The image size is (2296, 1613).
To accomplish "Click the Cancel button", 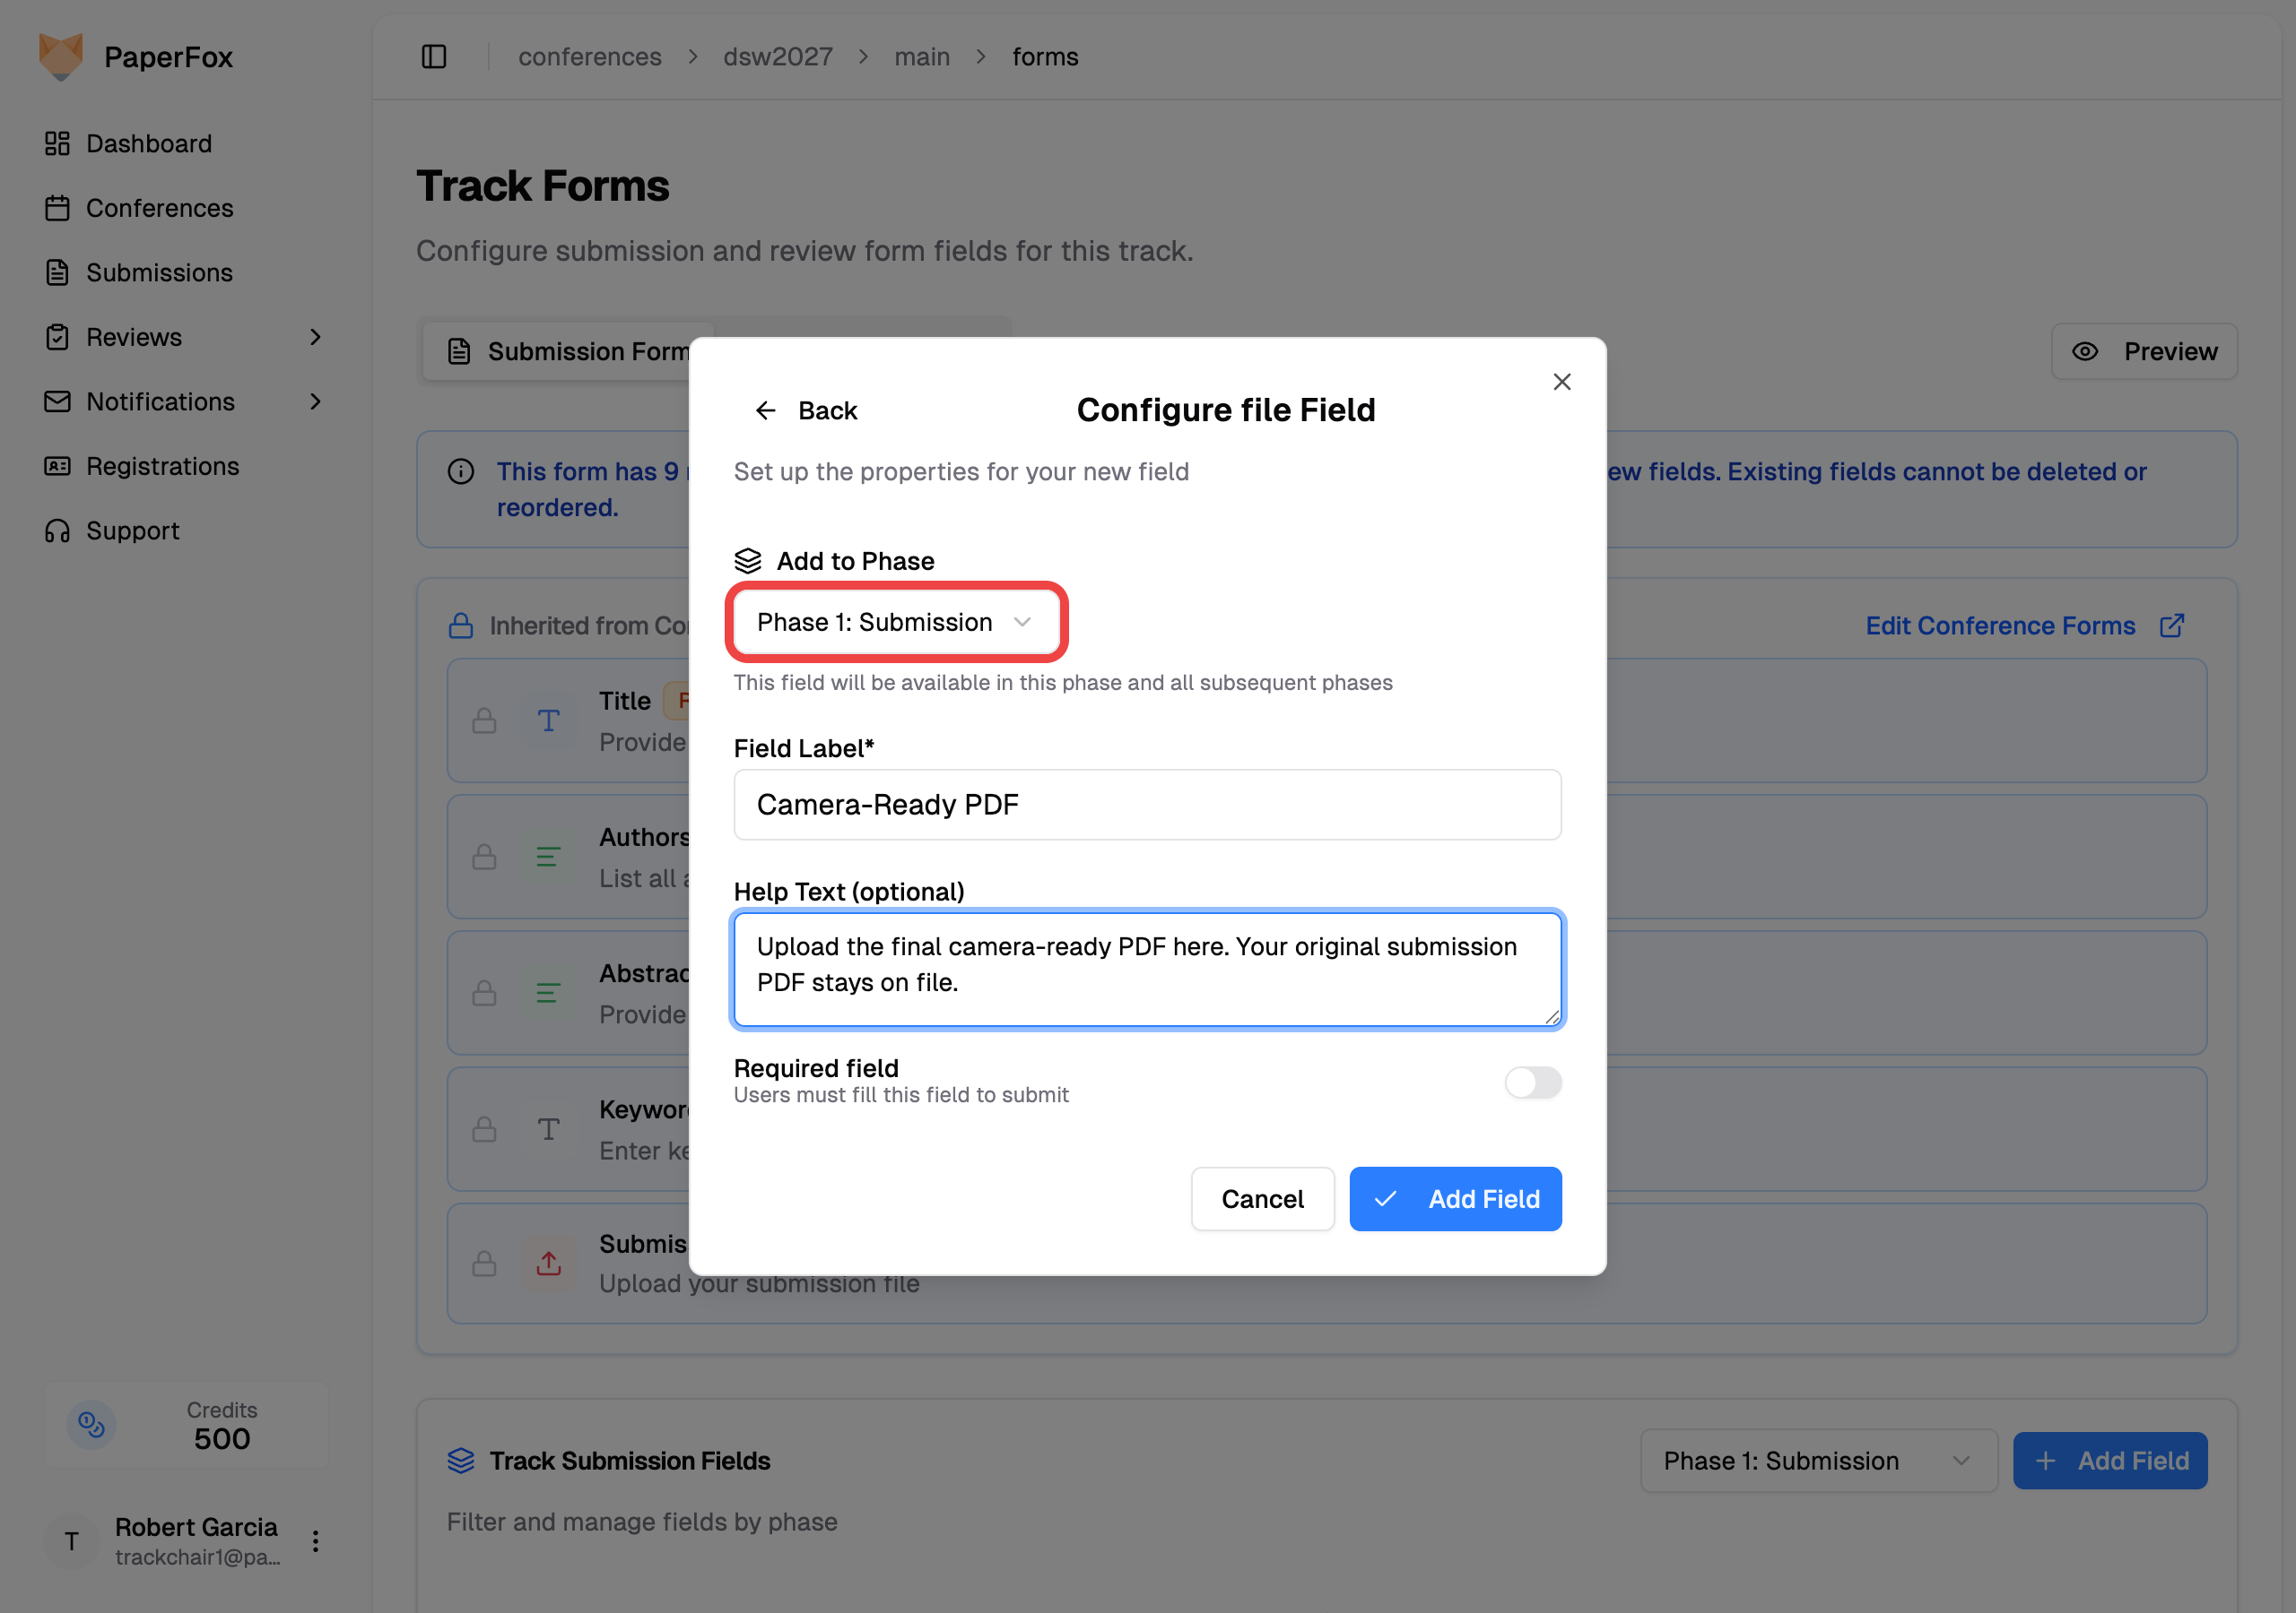I will (1262, 1198).
